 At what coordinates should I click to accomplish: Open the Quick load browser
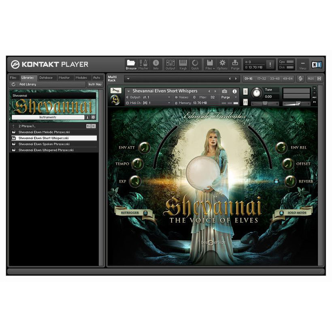coord(195,65)
